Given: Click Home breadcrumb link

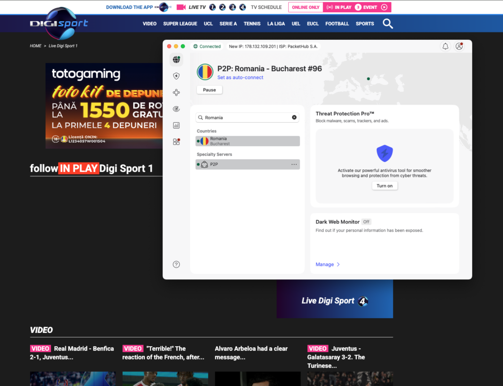Looking at the screenshot, I should [x=35, y=46].
